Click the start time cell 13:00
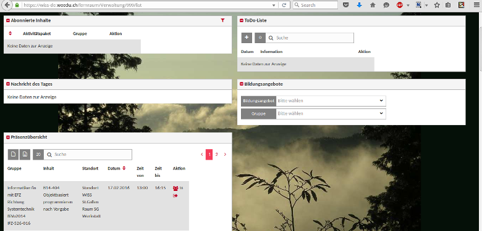The image size is (482, 231). (142, 188)
